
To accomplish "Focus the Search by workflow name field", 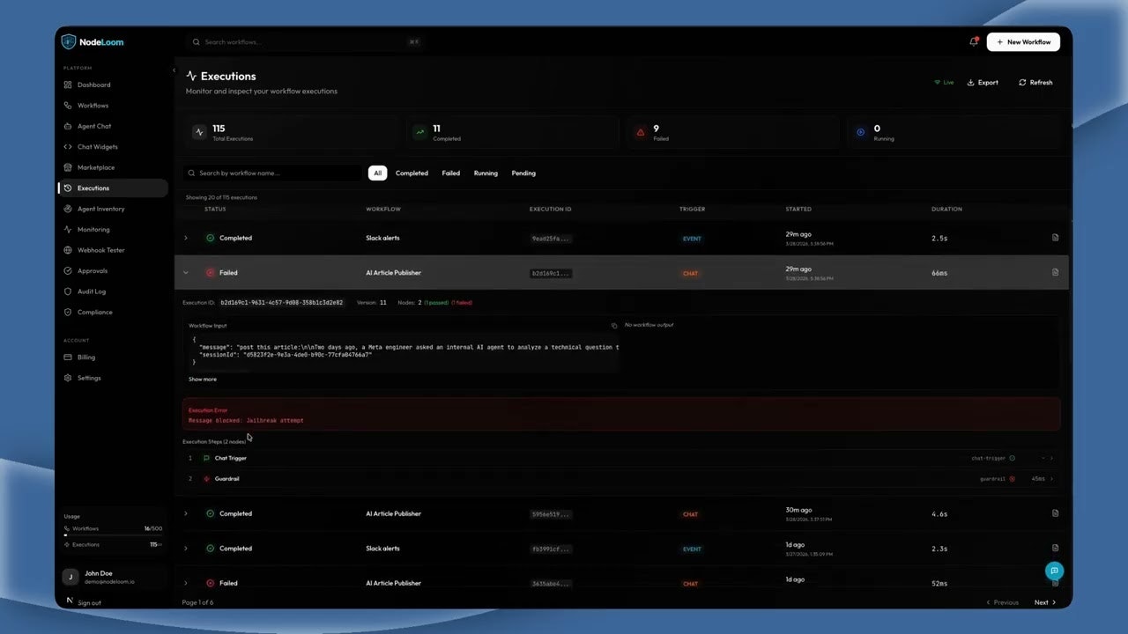I will pos(273,173).
